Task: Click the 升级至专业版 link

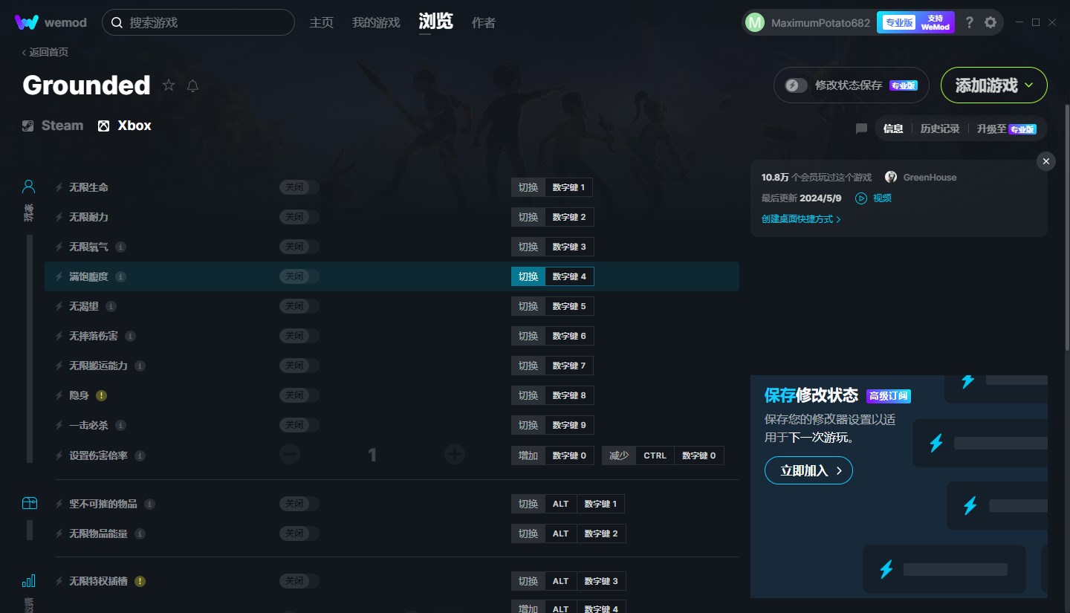Action: 1006,129
